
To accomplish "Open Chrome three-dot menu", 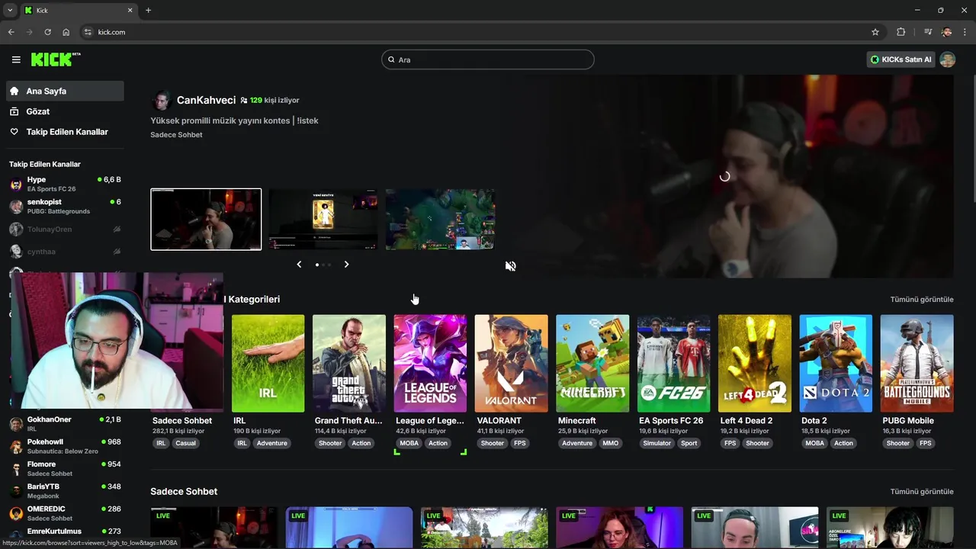I will [x=965, y=32].
